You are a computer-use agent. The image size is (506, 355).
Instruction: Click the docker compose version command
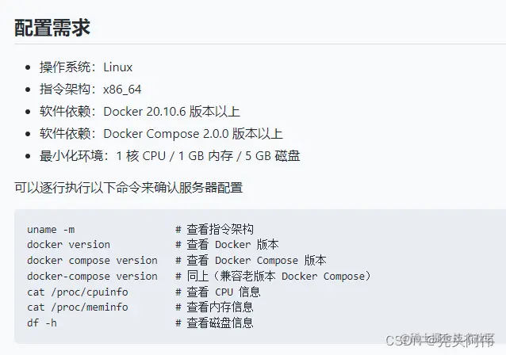coord(92,261)
